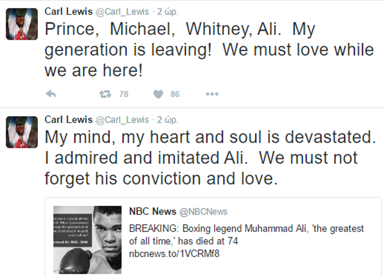Open the Muhammad Ali photo thumbnail
The image size is (384, 277).
(x=87, y=240)
